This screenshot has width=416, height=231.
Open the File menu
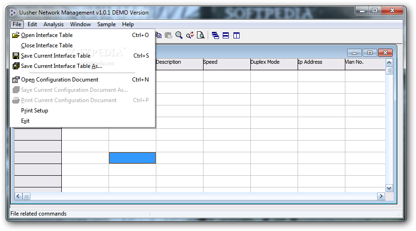tap(17, 24)
